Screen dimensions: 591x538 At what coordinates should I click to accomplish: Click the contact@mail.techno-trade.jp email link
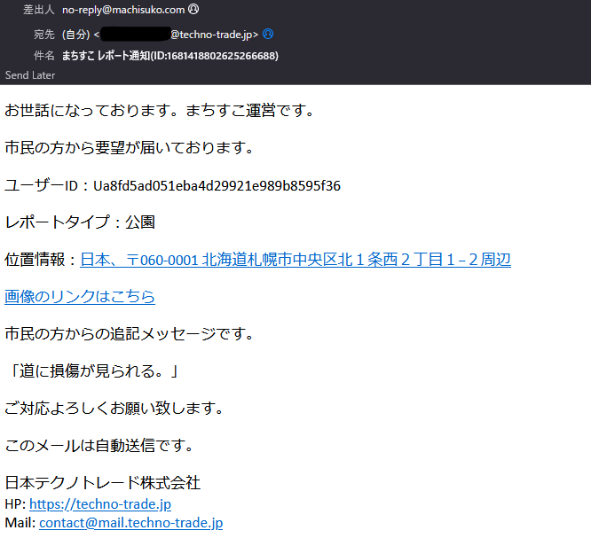point(130,523)
